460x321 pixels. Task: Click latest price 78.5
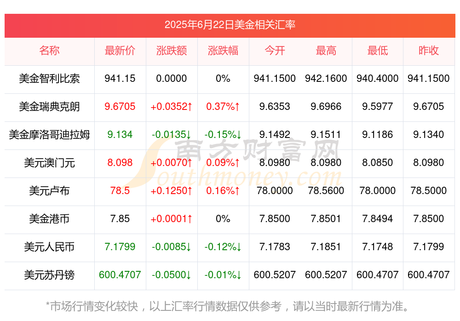(x=120, y=191)
